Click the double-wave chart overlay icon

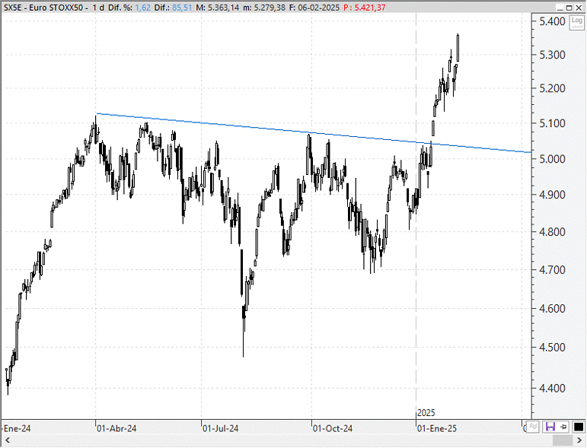[533, 427]
